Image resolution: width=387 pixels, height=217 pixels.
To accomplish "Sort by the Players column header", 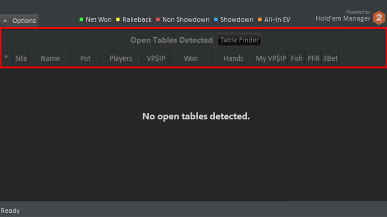I will tap(120, 58).
